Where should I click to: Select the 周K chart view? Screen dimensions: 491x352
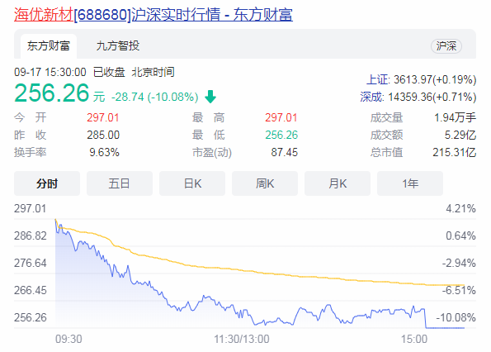coord(265,183)
